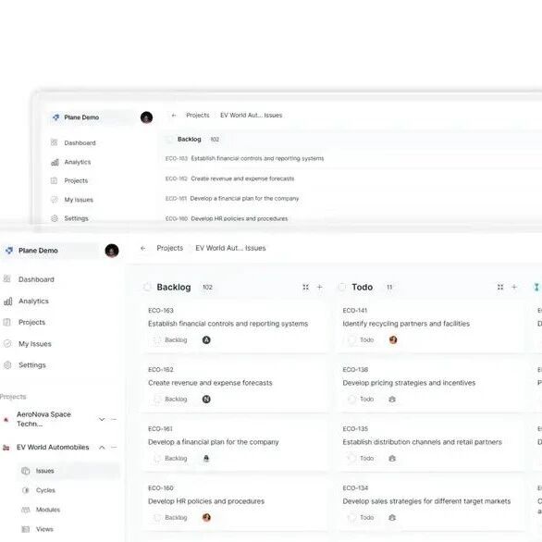
Task: Open Dashboard in the front window sidebar
Action: tap(36, 279)
